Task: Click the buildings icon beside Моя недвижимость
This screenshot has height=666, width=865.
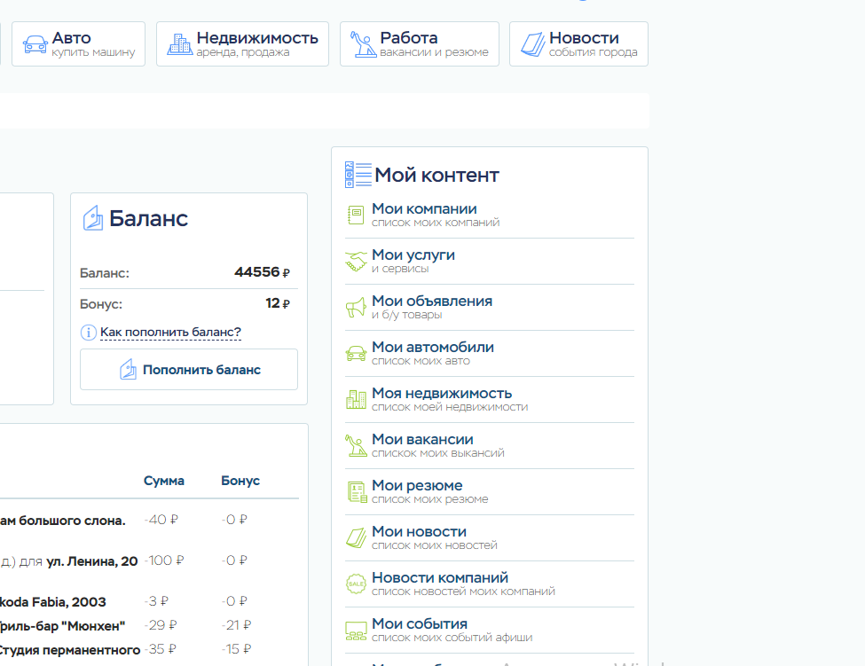Action: [356, 400]
